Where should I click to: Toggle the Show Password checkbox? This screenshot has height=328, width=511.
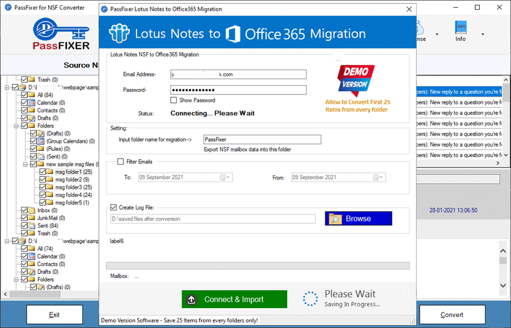pyautogui.click(x=174, y=100)
